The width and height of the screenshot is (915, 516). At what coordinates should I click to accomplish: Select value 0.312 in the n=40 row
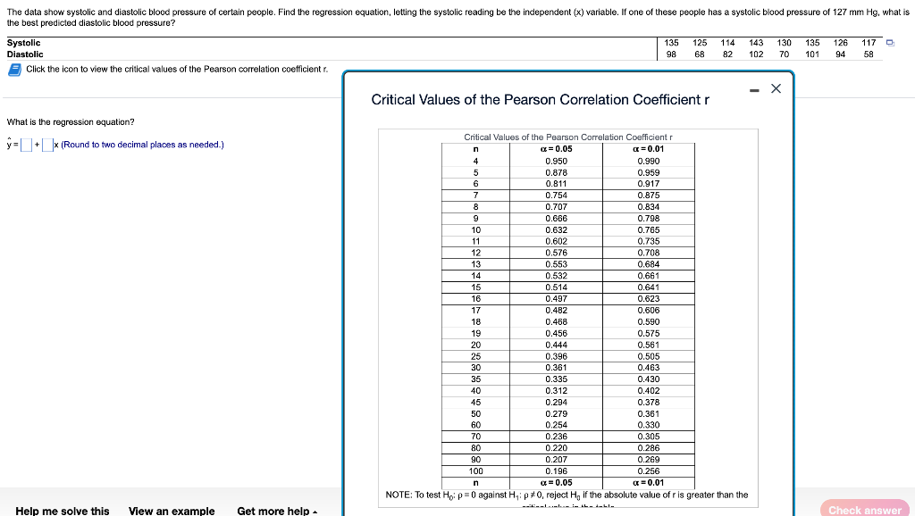(556, 391)
